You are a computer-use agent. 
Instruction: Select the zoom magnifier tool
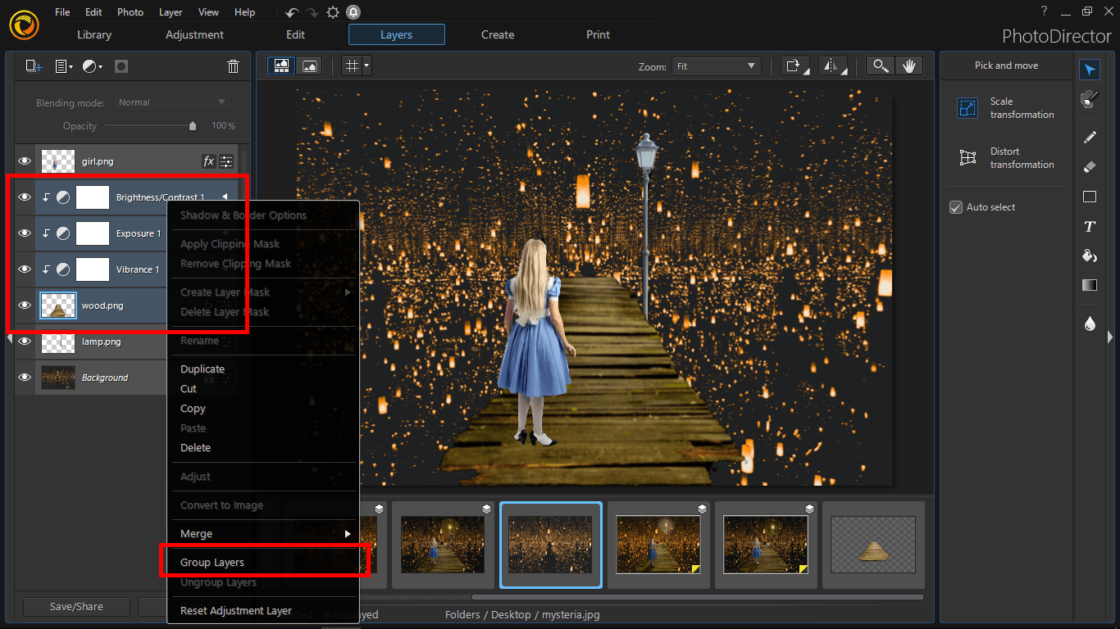881,66
